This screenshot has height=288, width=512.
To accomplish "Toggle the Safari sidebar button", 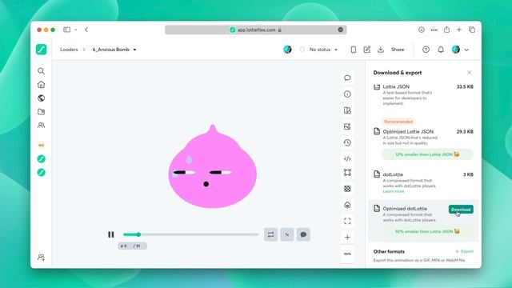I will [x=67, y=30].
